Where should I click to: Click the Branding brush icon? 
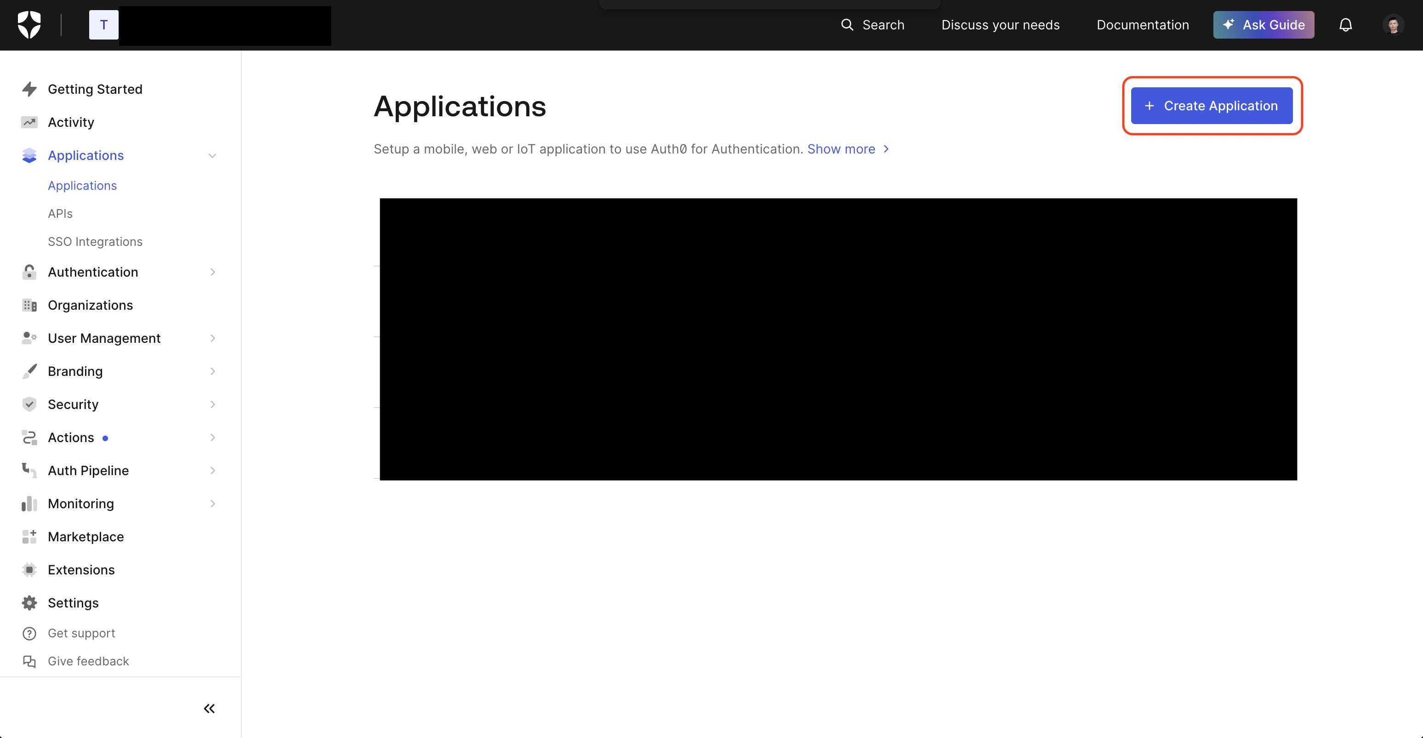tap(29, 371)
